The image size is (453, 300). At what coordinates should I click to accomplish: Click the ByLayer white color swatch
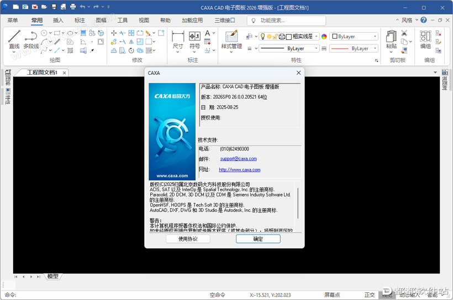(335, 37)
